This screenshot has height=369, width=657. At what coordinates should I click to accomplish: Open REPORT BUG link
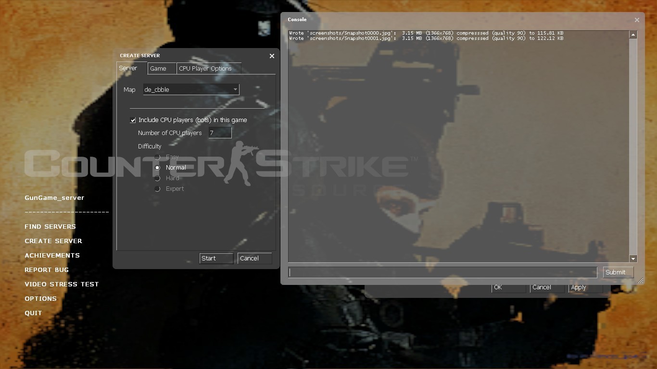[47, 270]
